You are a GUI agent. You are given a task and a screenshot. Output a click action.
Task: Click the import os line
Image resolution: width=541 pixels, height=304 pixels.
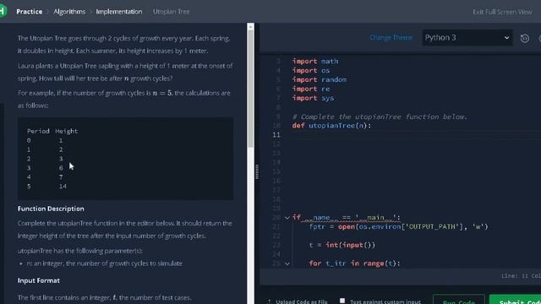pos(311,71)
